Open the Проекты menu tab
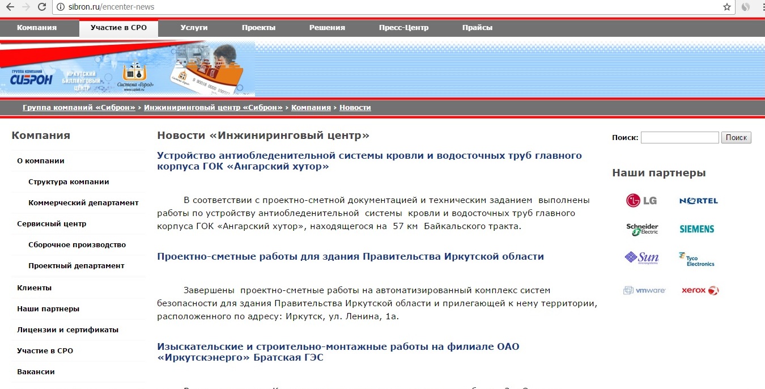This screenshot has height=389, width=765. click(258, 28)
